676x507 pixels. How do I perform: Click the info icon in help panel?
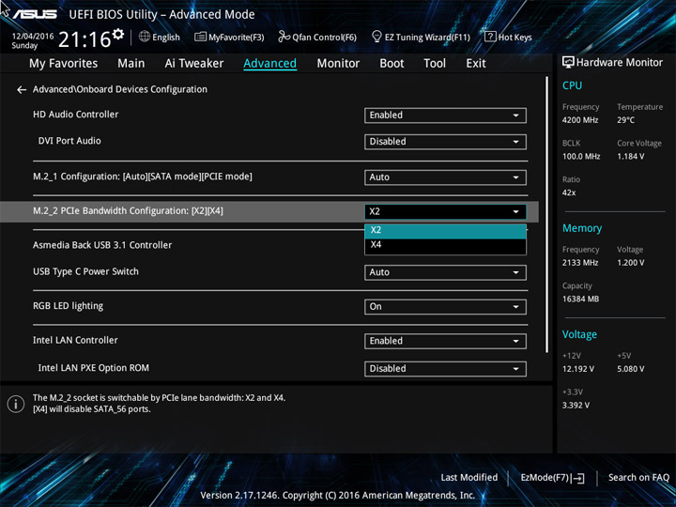click(16, 404)
